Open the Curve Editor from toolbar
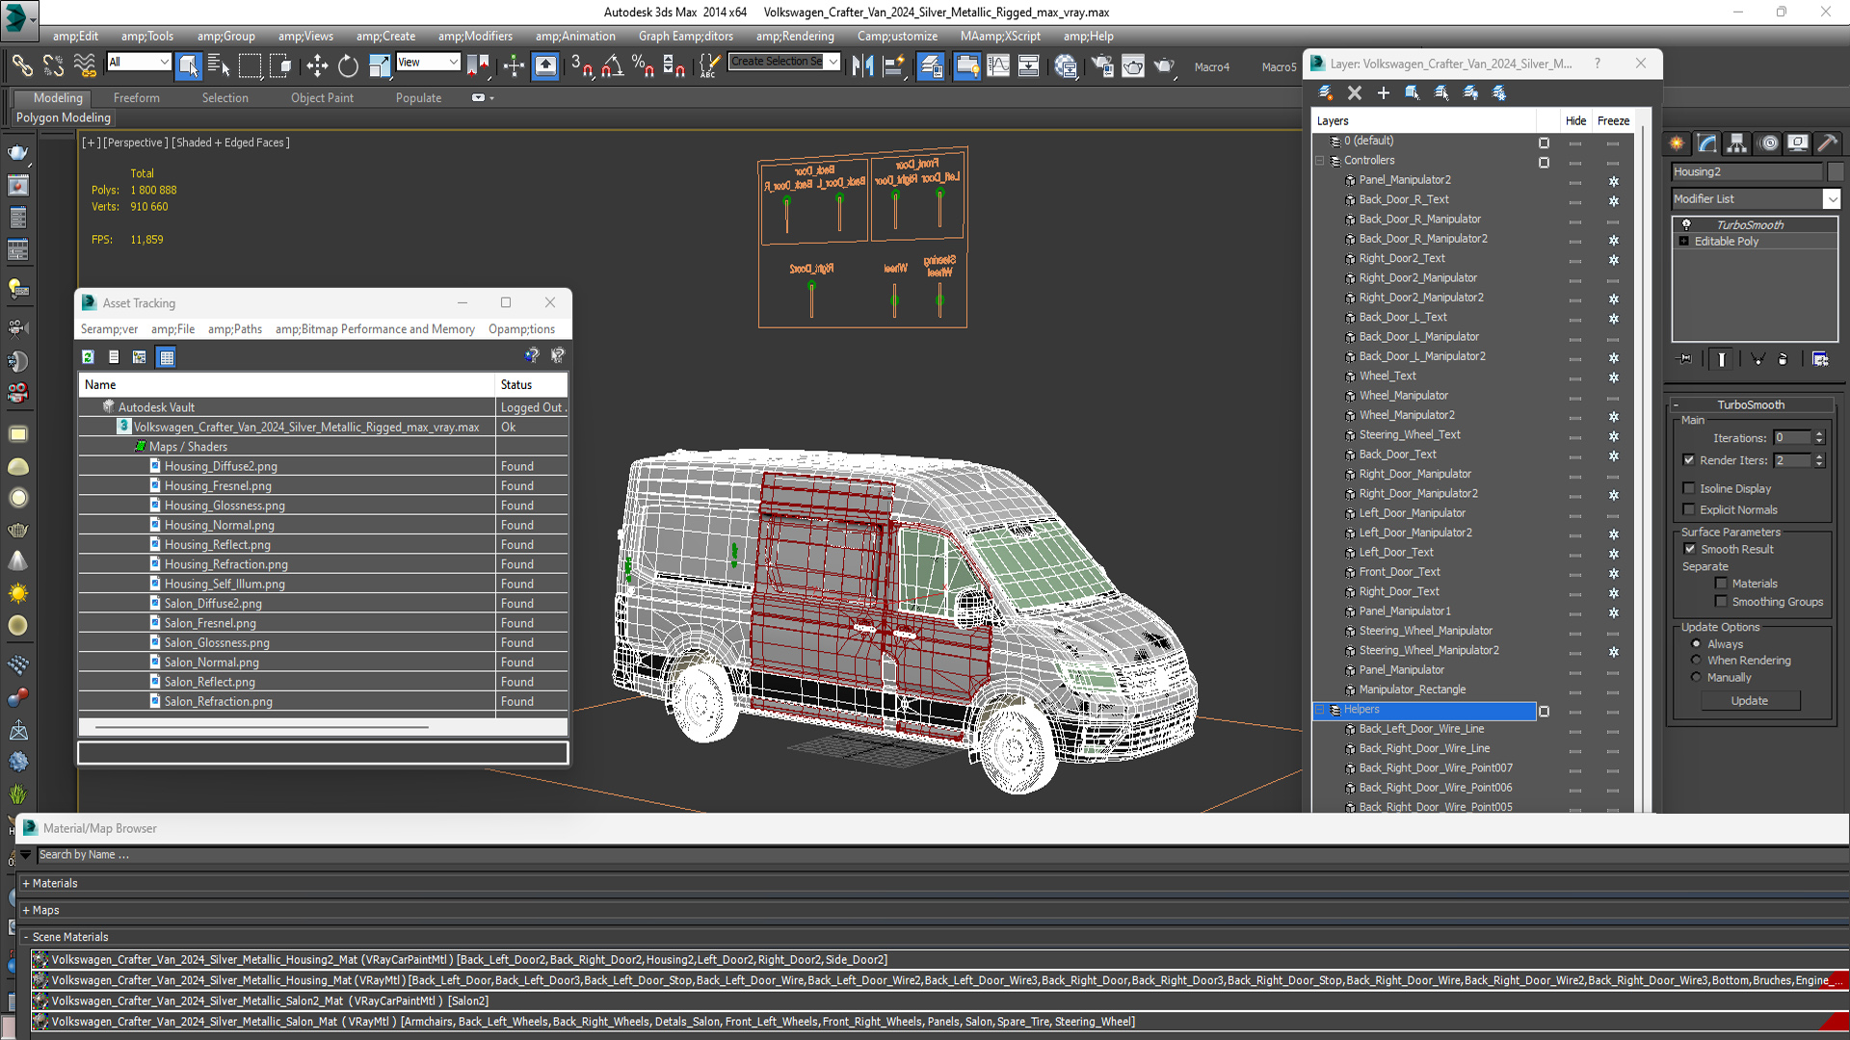 click(x=998, y=65)
